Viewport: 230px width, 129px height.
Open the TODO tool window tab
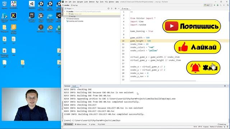101,124
